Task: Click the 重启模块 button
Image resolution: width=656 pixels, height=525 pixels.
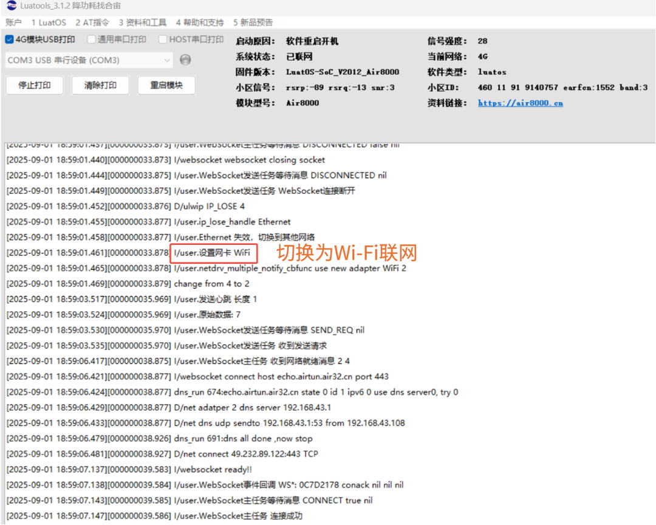Action: 166,86
